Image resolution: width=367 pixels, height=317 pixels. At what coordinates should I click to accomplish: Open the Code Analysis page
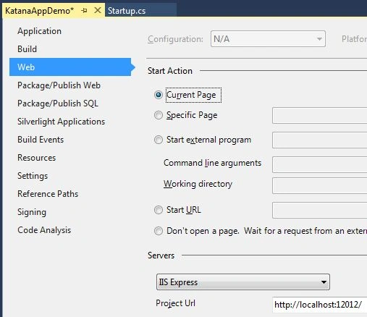point(44,230)
